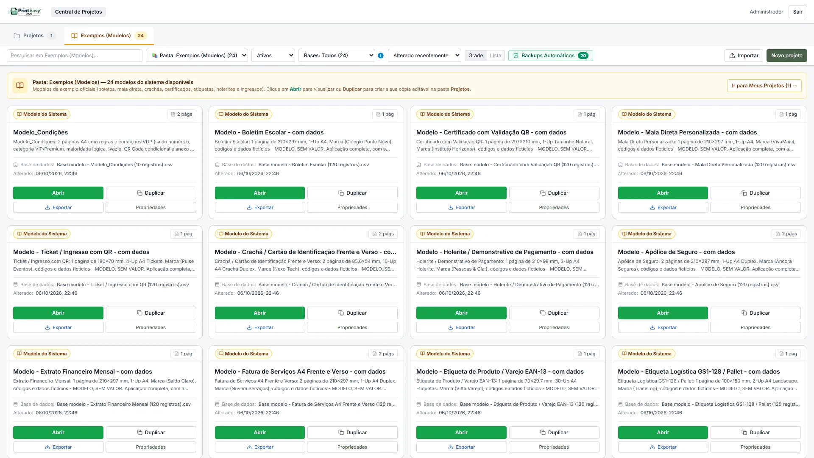Viewport: 814px width, 458px height.
Task: Click the shield icon on Backups Automáticos
Action: [x=516, y=56]
